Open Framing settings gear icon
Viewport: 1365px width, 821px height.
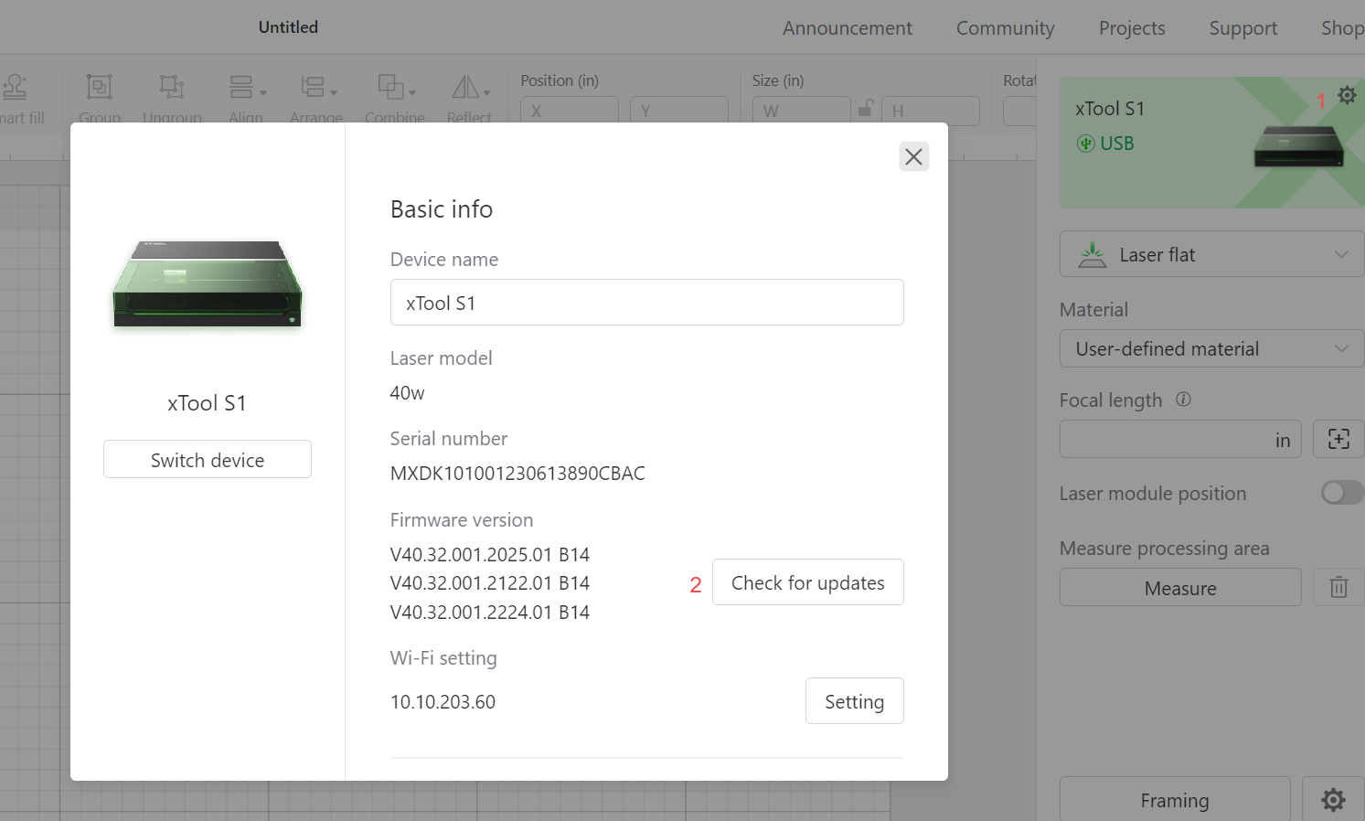pos(1333,800)
